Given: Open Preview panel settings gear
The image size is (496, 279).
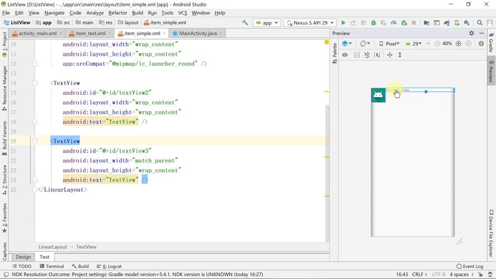Looking at the screenshot, I should tap(471, 33).
